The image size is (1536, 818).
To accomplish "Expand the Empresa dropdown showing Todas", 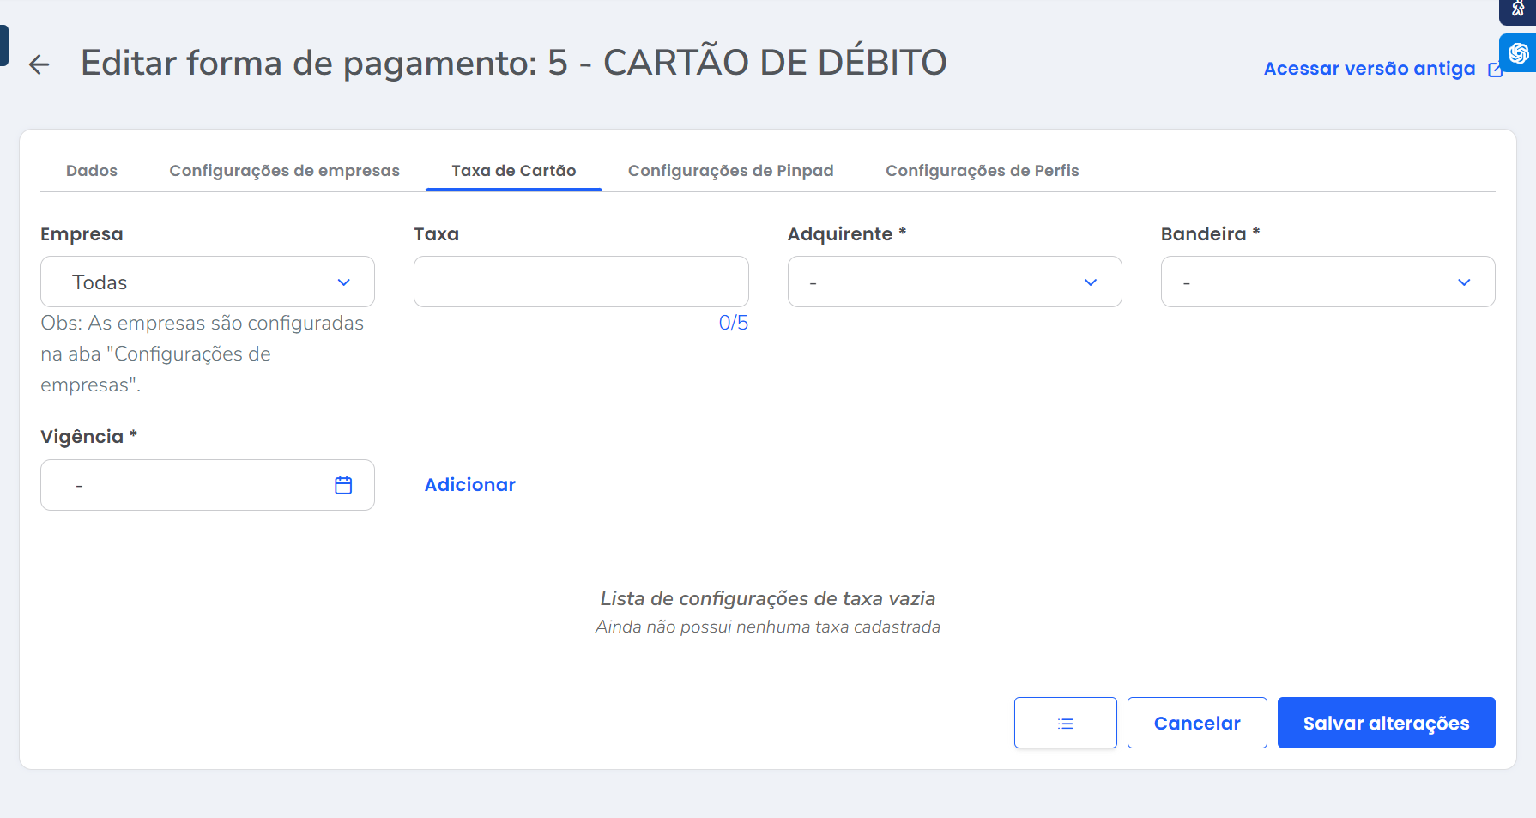I will pos(208,282).
